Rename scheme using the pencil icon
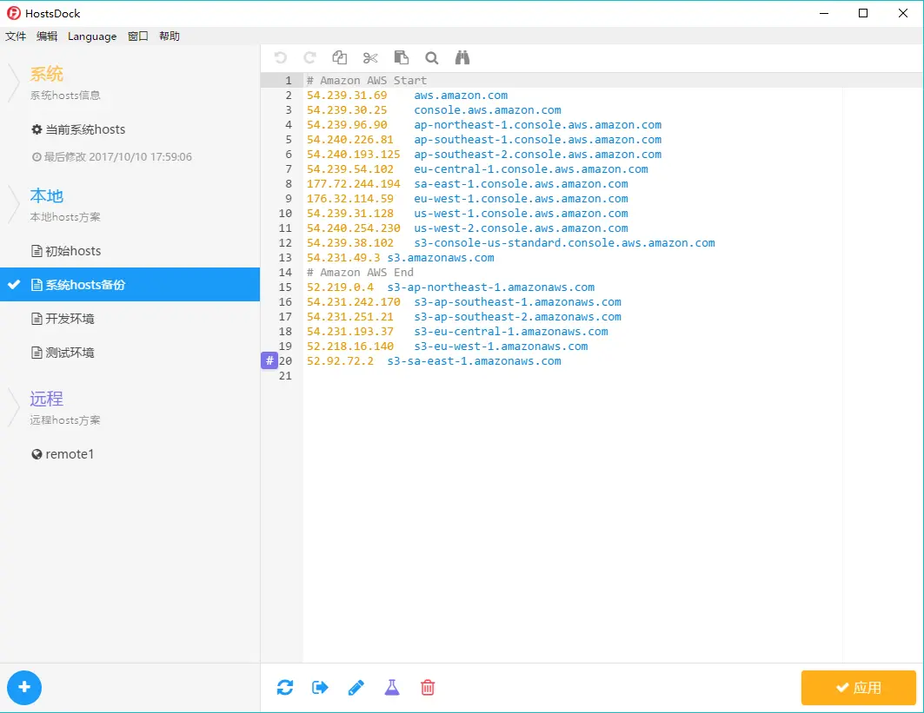This screenshot has width=924, height=713. pos(356,687)
